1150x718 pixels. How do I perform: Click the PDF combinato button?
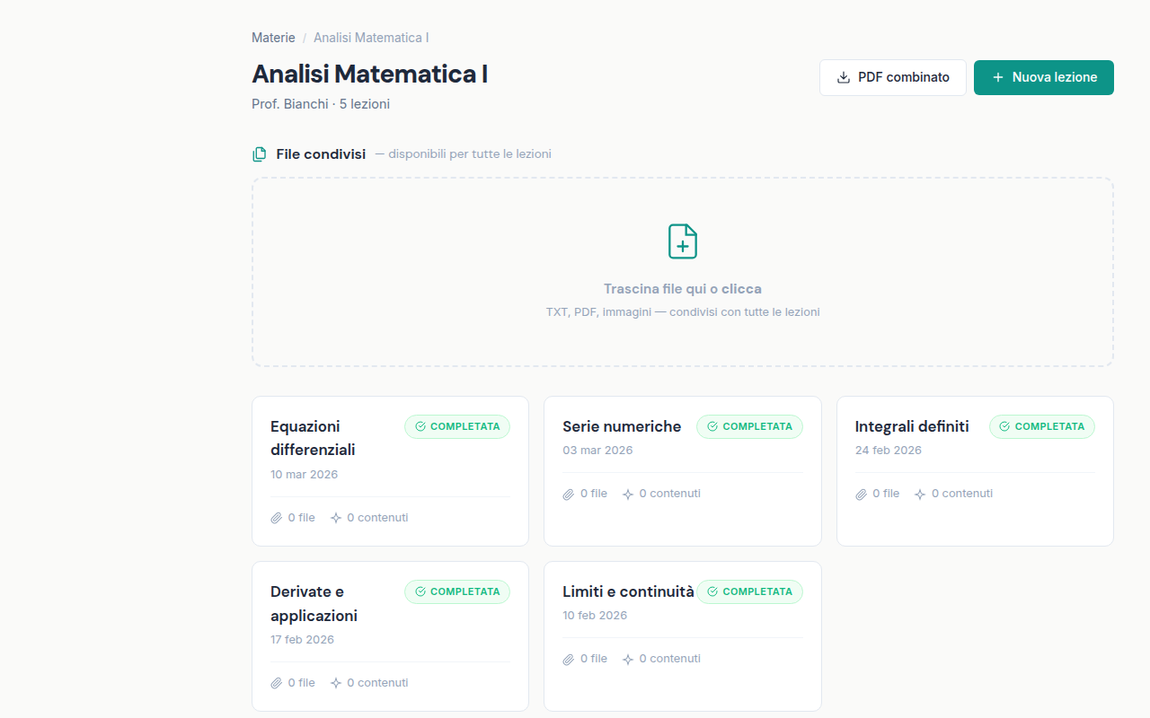(892, 77)
